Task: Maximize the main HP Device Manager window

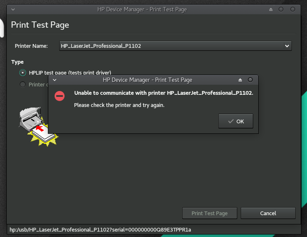Action: 281,9
